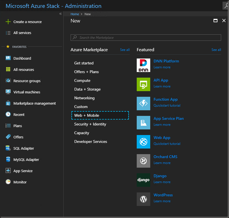The height and width of the screenshot is (218, 229).
Task: Click See all next to Azure Marketplace
Action: pyautogui.click(x=125, y=50)
